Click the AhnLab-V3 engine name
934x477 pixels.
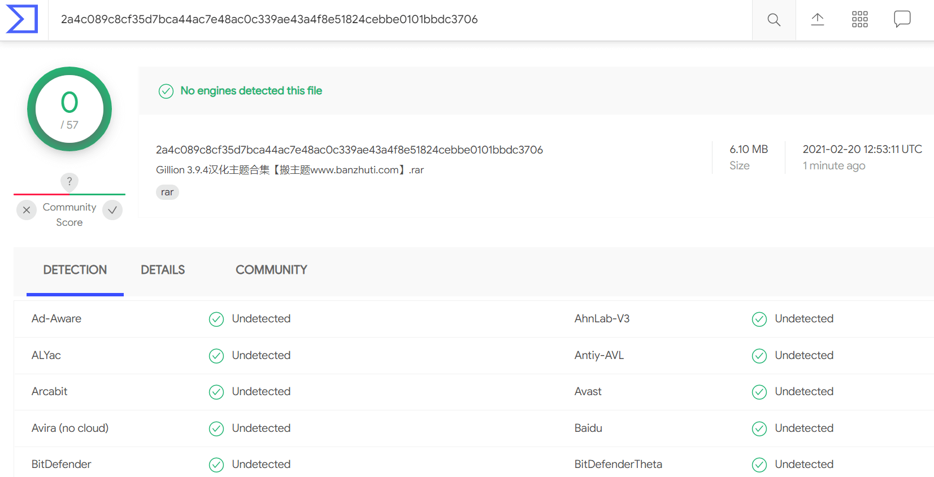click(x=602, y=318)
